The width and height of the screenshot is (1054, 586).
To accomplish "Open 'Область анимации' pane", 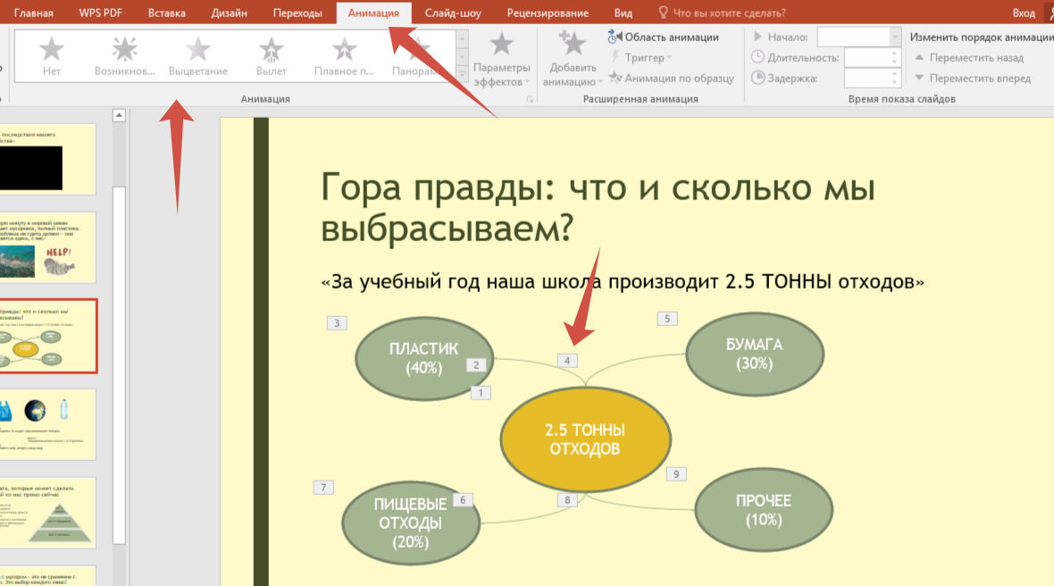I will [663, 37].
